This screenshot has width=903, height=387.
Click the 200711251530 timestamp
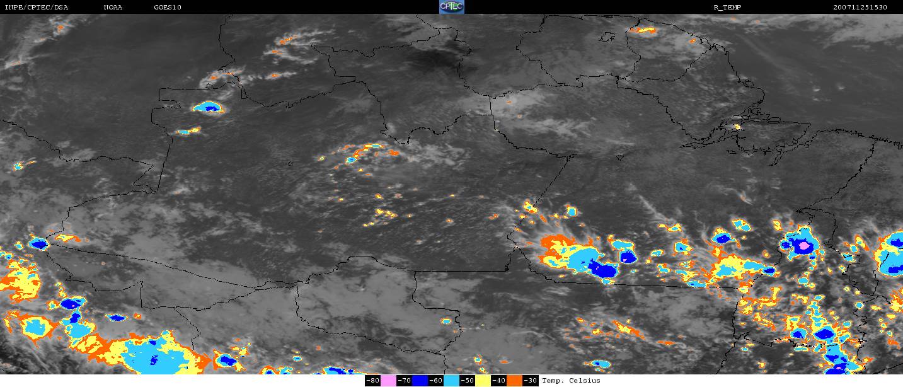point(860,8)
